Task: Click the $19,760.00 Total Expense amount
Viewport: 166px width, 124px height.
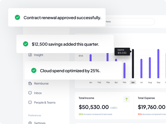Action: click(151, 107)
